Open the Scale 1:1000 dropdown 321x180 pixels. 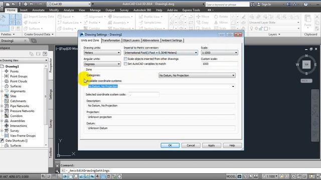[220, 52]
